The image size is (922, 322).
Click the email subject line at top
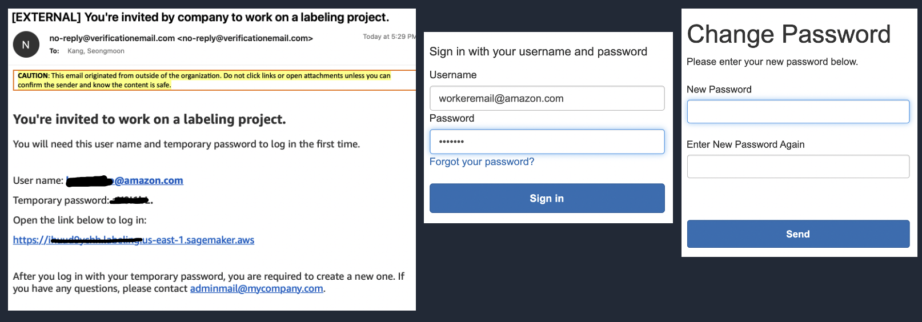pyautogui.click(x=201, y=17)
